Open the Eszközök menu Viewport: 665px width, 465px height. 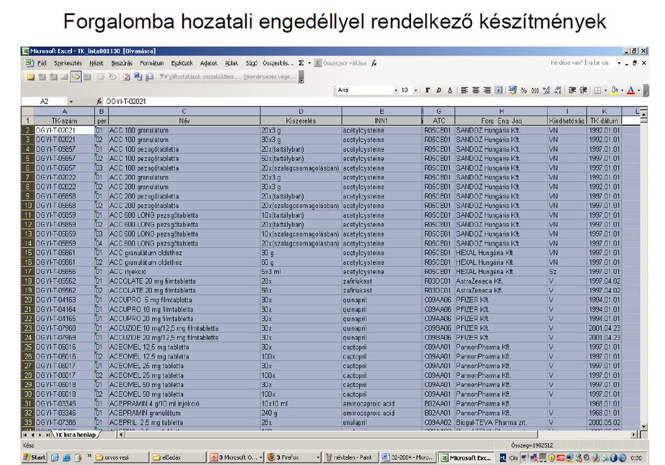click(x=182, y=63)
